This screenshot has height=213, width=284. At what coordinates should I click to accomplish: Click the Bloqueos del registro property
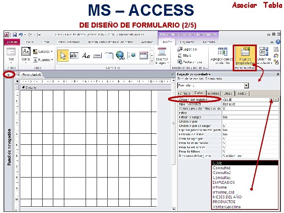tap(228, 156)
